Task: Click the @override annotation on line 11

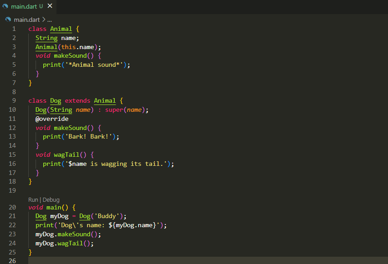Action: pos(51,118)
